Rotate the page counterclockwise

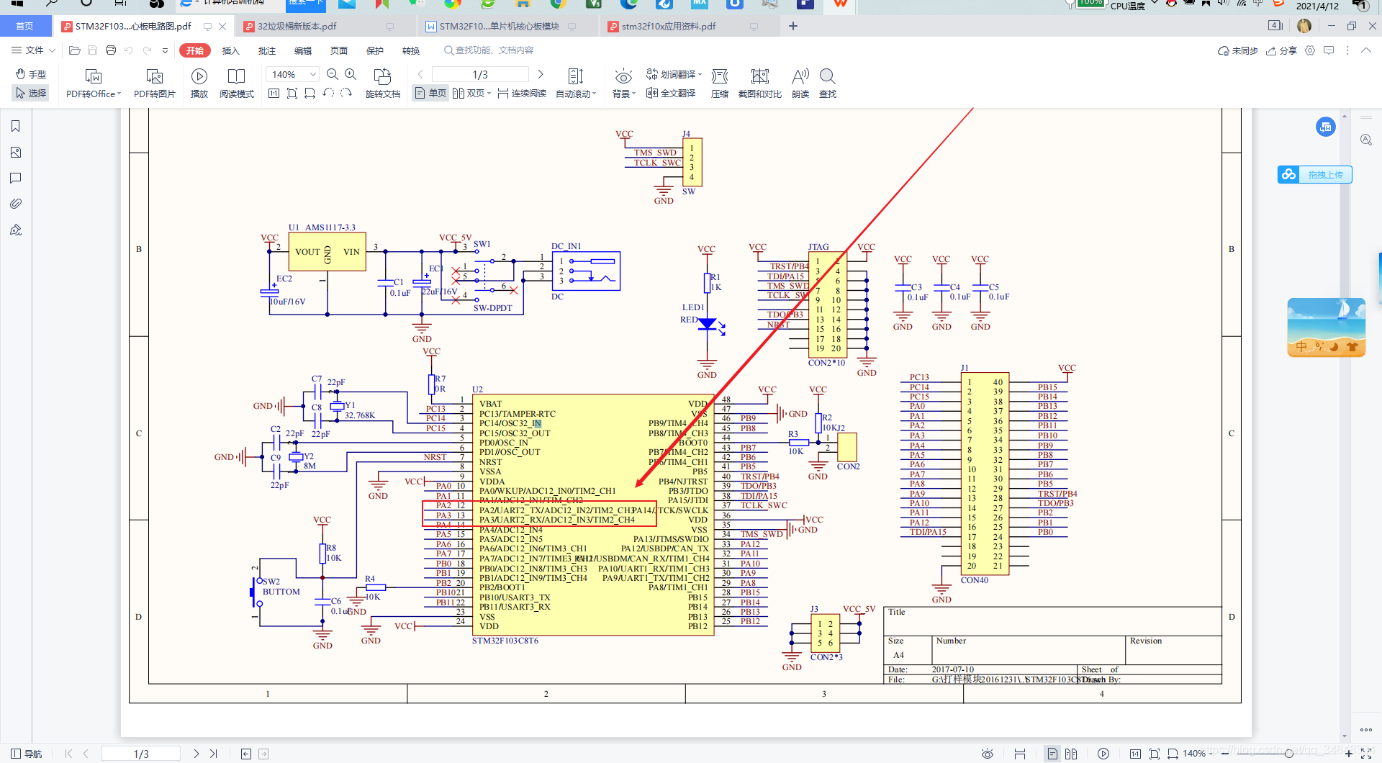point(328,93)
